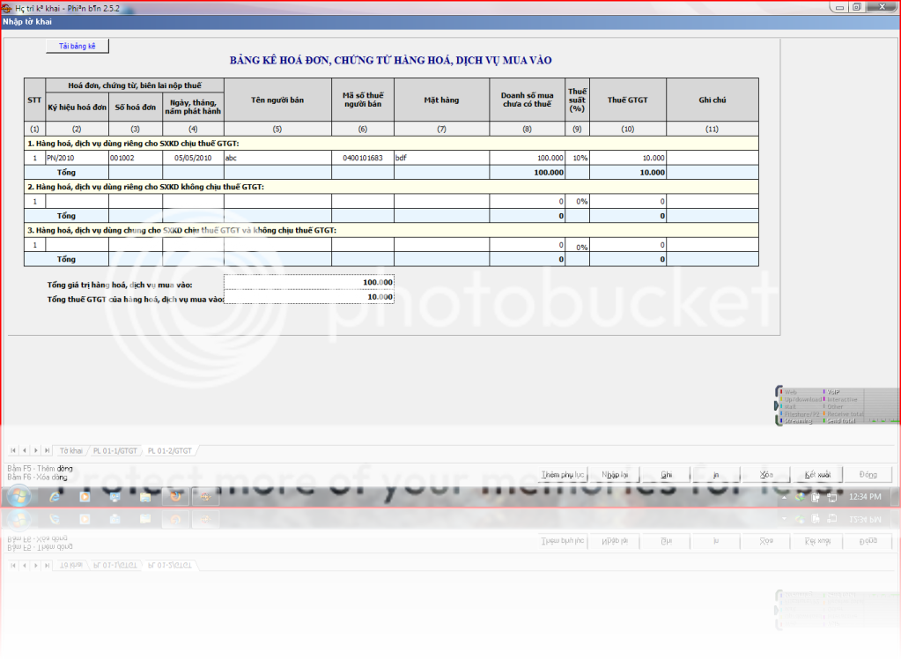Viewport: 901px width, 660px height.
Task: Click the Tải bảng kê button
Action: click(78, 46)
